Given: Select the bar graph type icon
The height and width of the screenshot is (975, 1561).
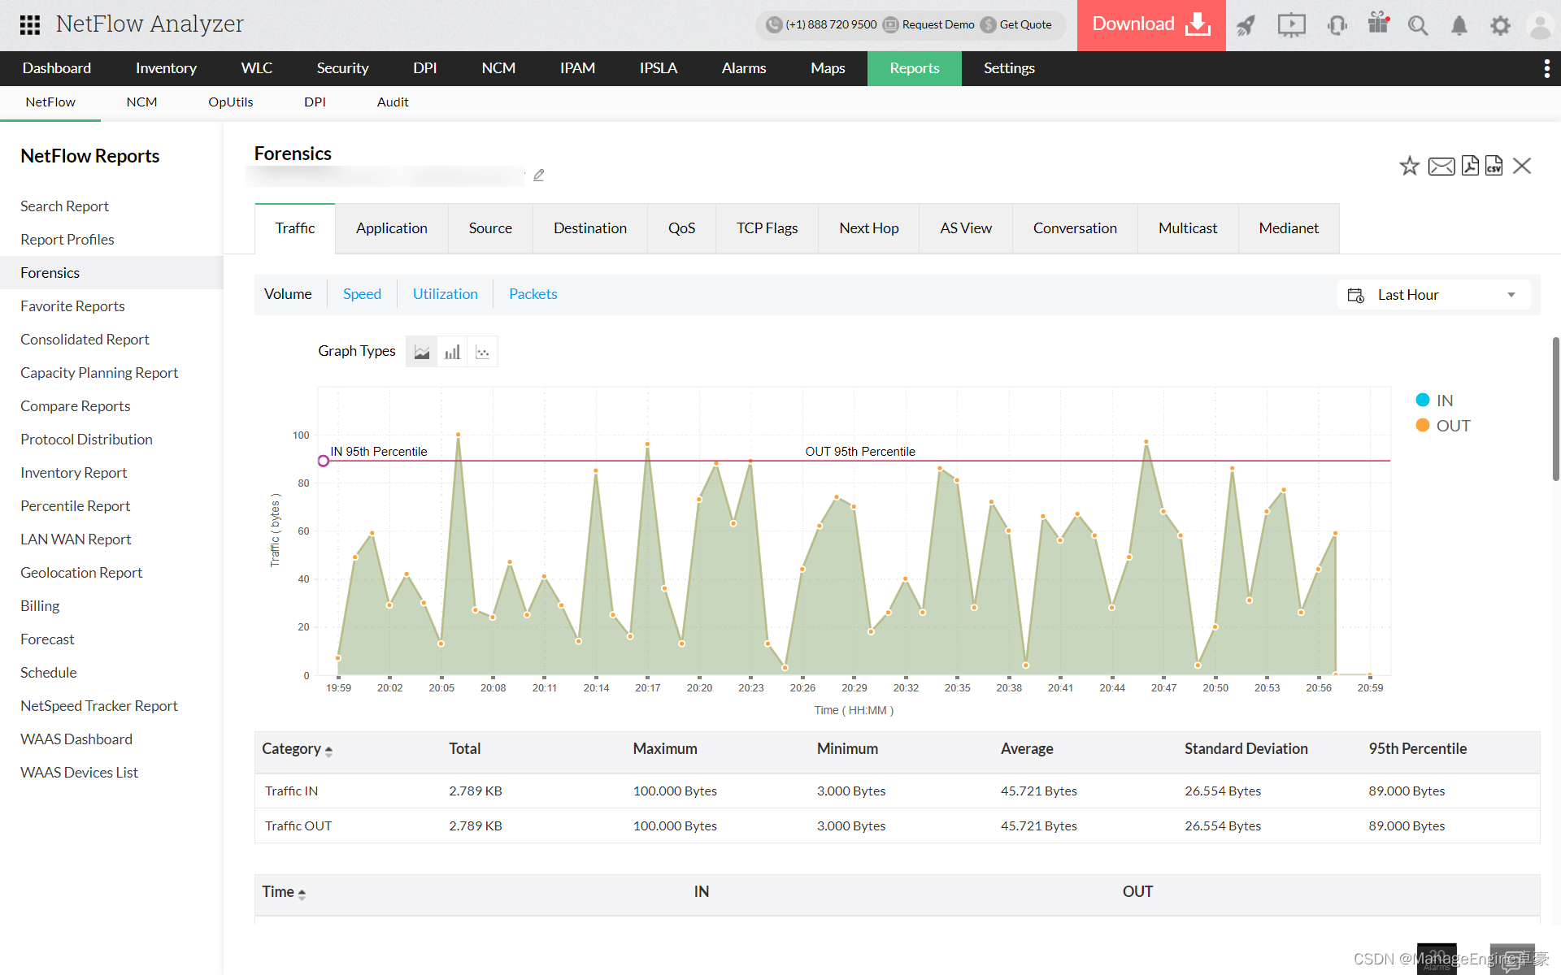Looking at the screenshot, I should click(x=452, y=350).
